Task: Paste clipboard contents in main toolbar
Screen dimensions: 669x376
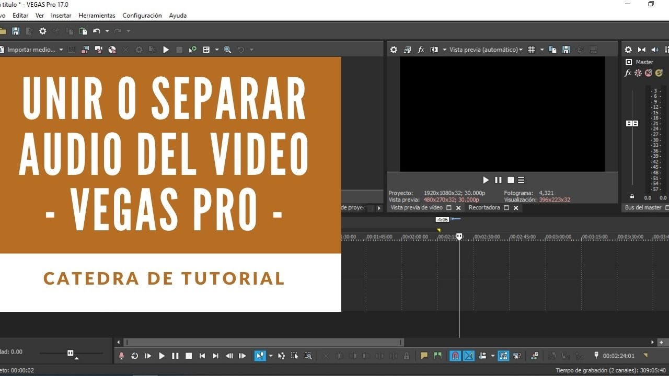Action: click(x=83, y=31)
